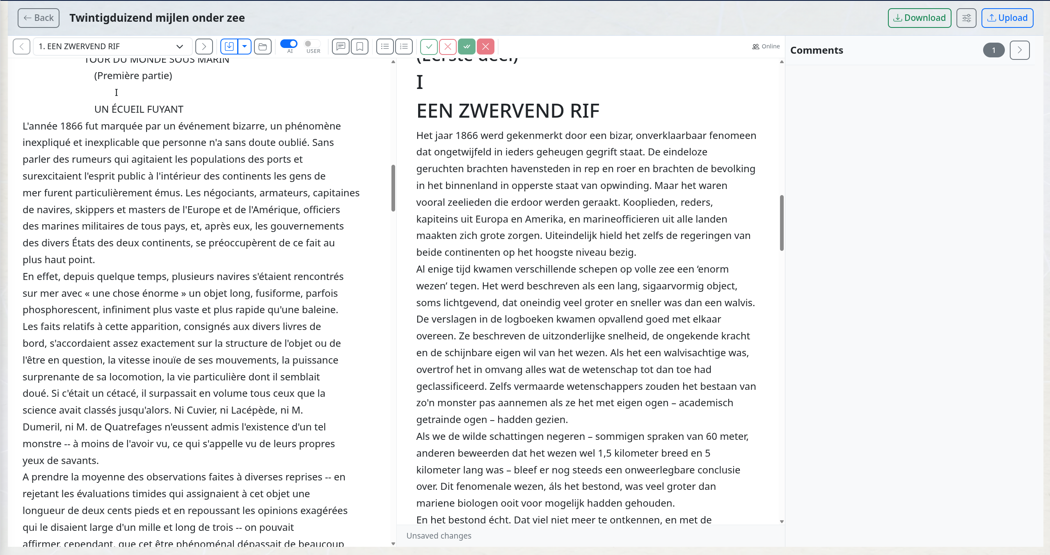This screenshot has height=555, width=1050.
Task: Open the folder icon in toolbar
Action: (x=263, y=46)
